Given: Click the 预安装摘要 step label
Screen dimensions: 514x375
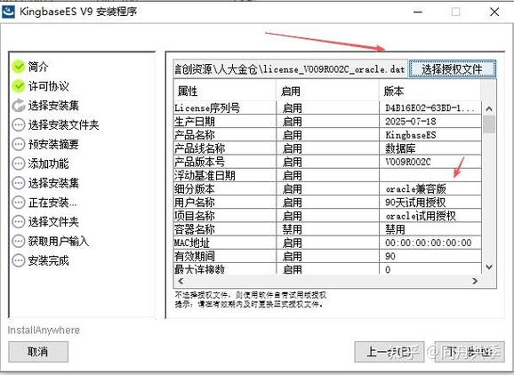Looking at the screenshot, I should coord(53,144).
